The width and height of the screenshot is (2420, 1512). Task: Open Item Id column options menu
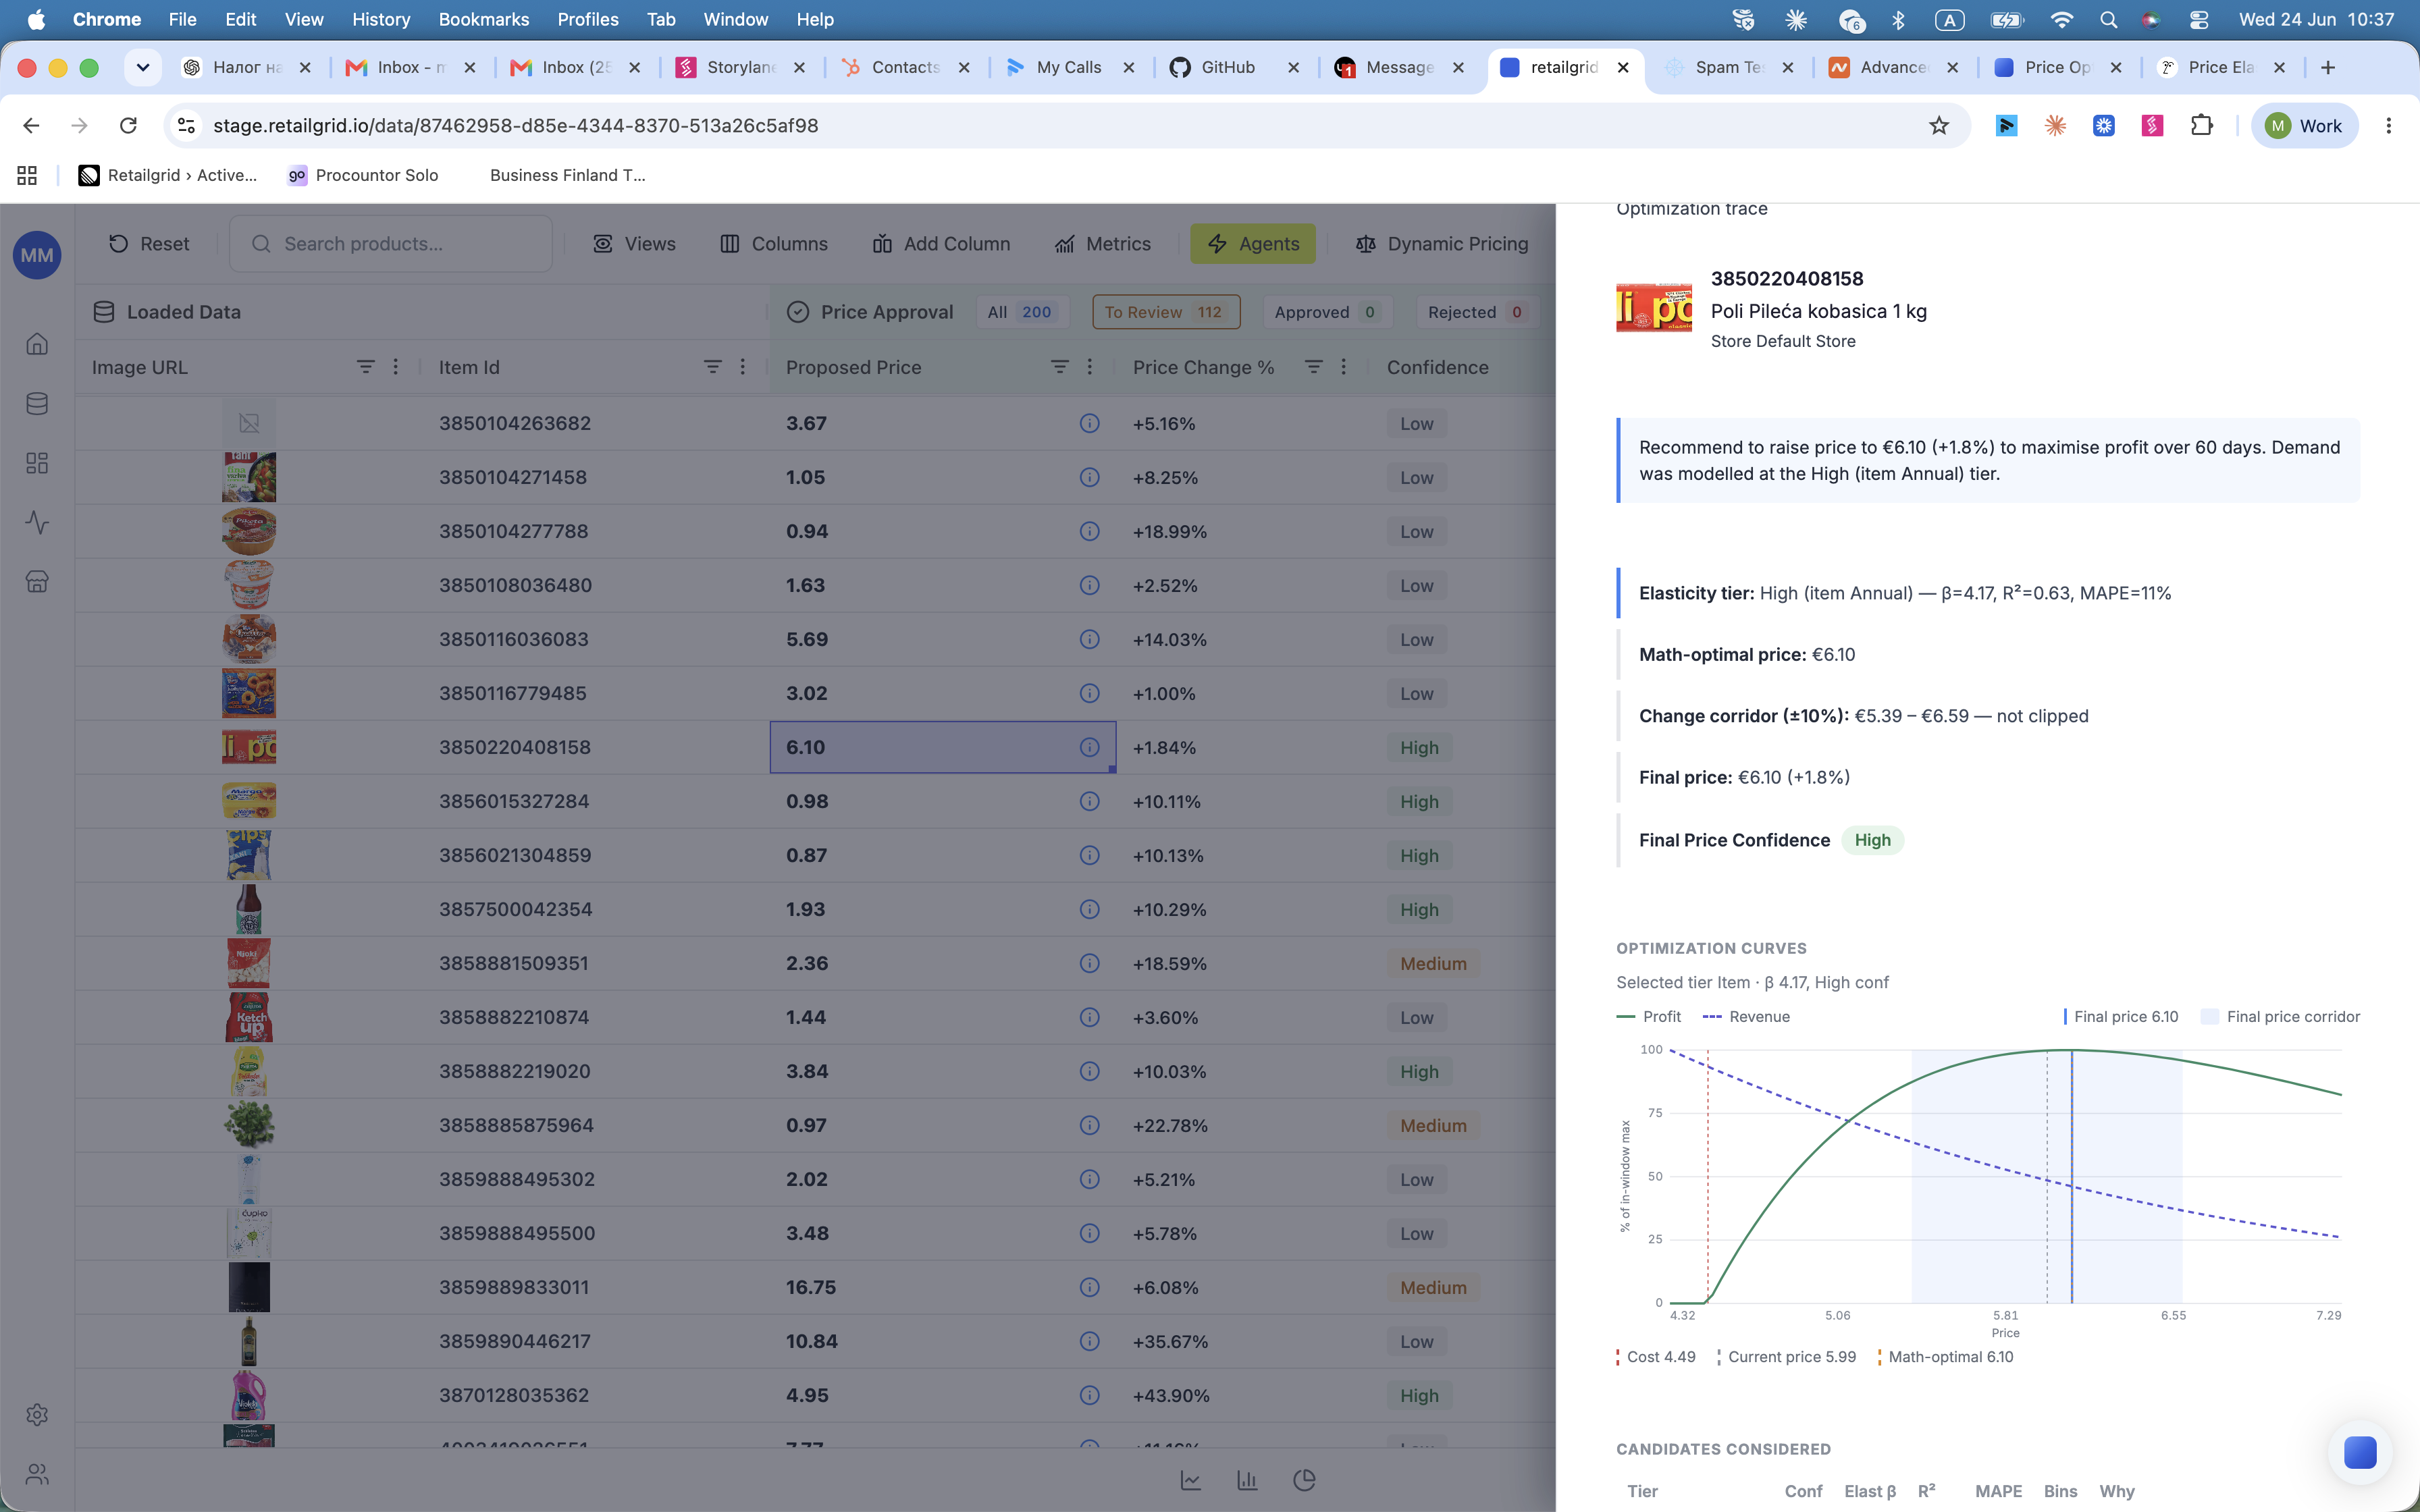pos(743,367)
